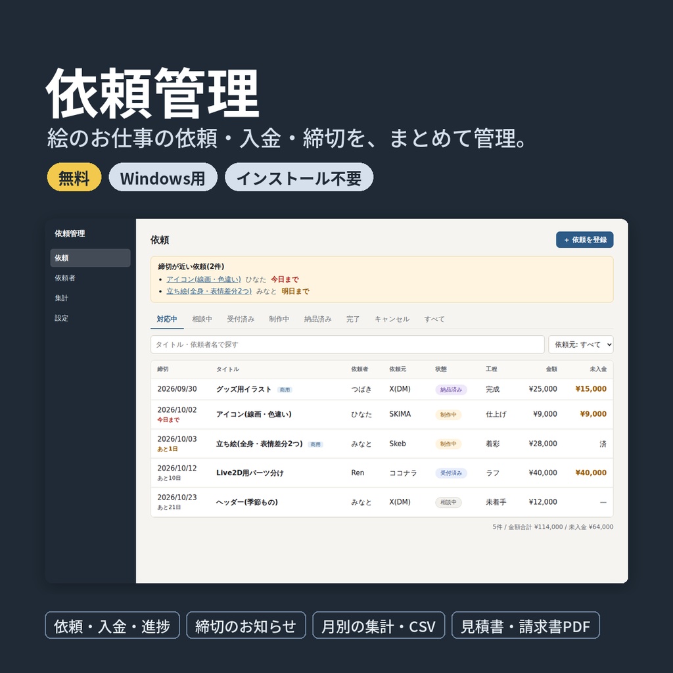The height and width of the screenshot is (673, 673).
Task: Click the 5件 / 金額合計 summary line
Action: 553,526
